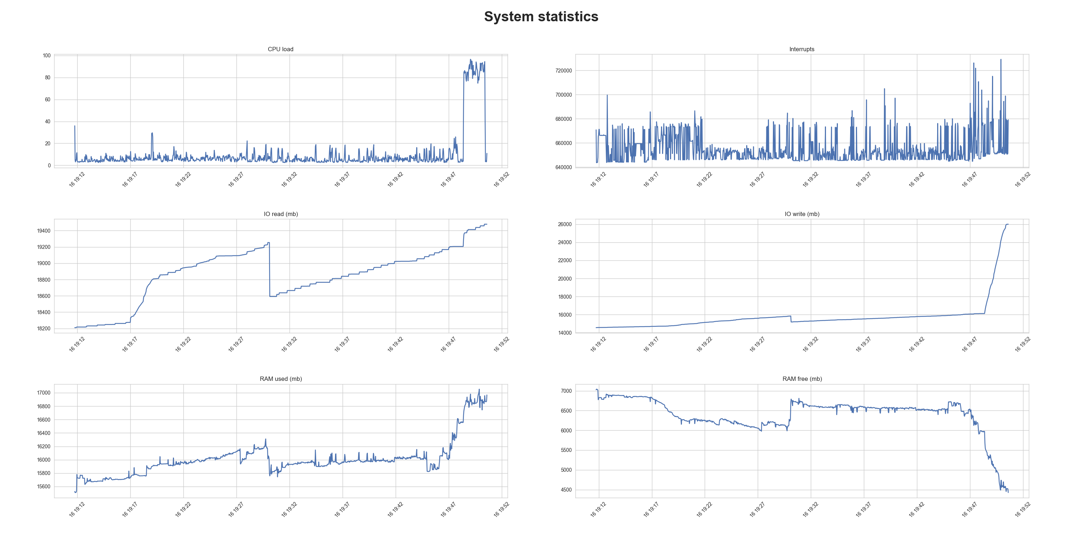Screen dimensions: 1083x541
Task: Click the "RAM free (mb)" chart title
Action: pyautogui.click(x=802, y=379)
